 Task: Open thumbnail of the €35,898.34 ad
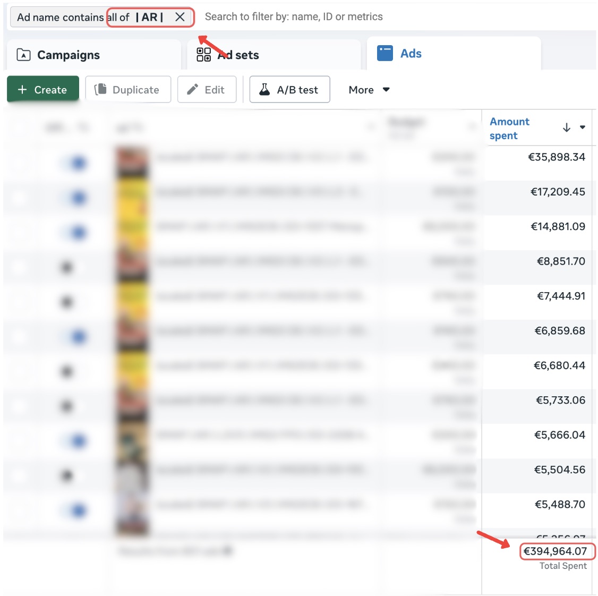(132, 163)
